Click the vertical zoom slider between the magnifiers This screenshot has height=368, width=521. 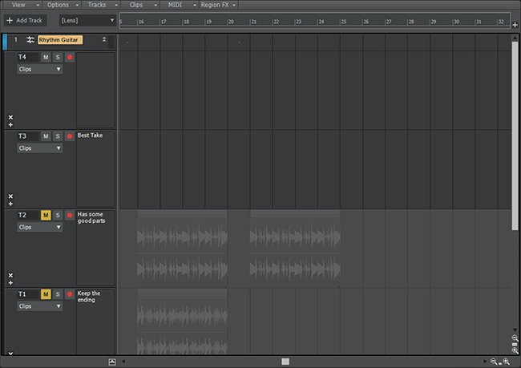pos(515,345)
